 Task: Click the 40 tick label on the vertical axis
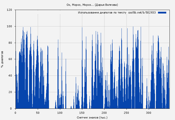[10, 76]
